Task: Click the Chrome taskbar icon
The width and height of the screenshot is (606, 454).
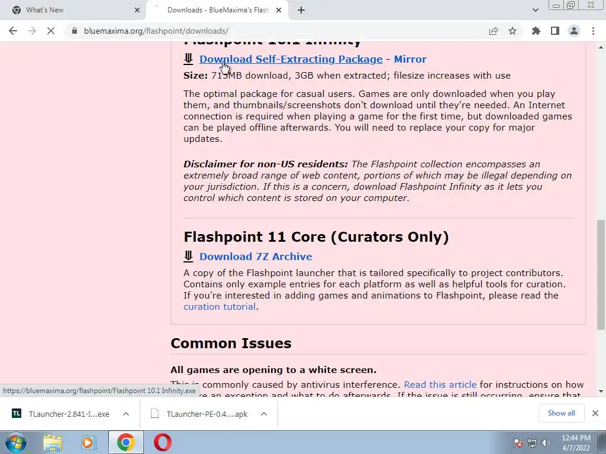Action: point(125,442)
